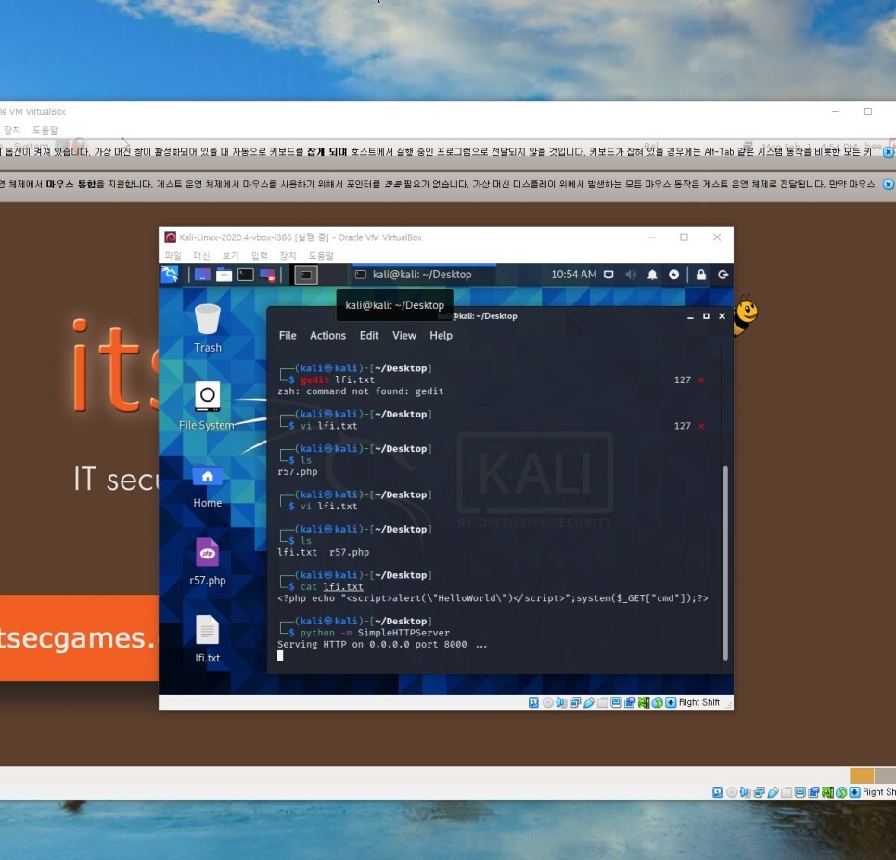Open the File System desktop icon

pos(207,405)
